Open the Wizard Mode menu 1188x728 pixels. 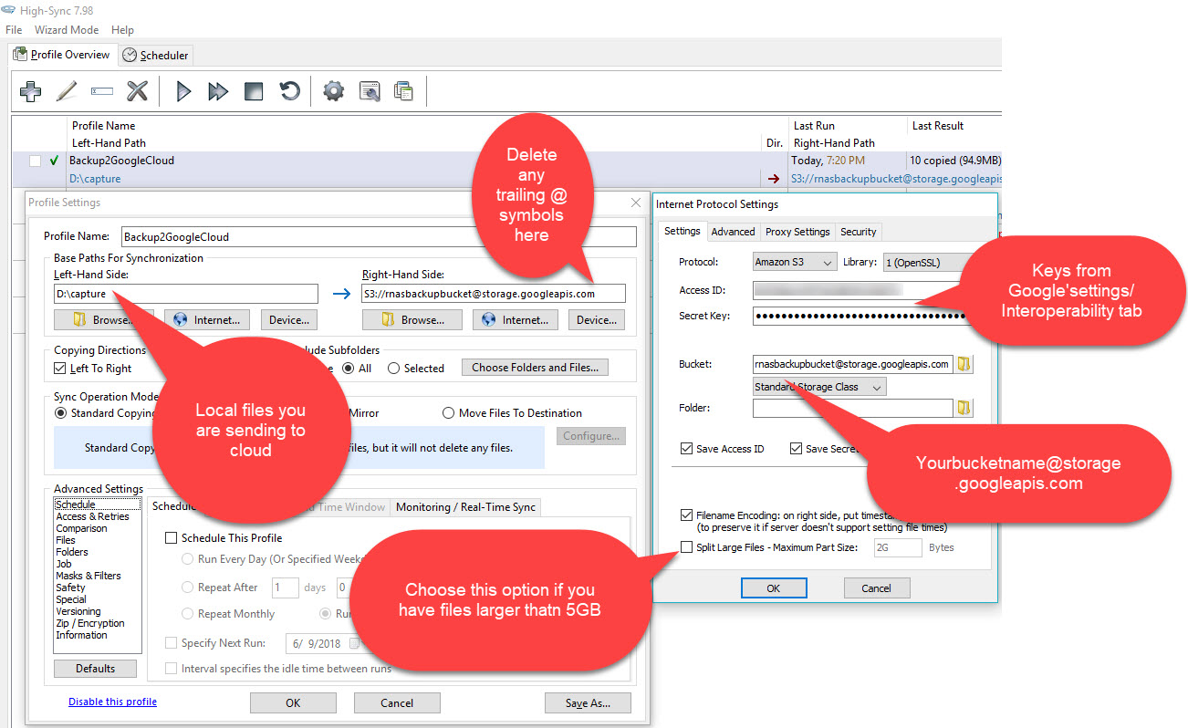click(67, 30)
